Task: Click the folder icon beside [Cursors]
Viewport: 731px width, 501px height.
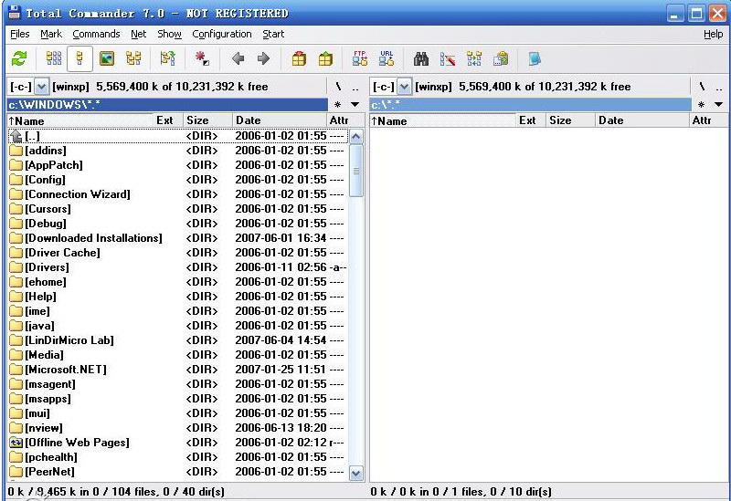Action: [16, 209]
